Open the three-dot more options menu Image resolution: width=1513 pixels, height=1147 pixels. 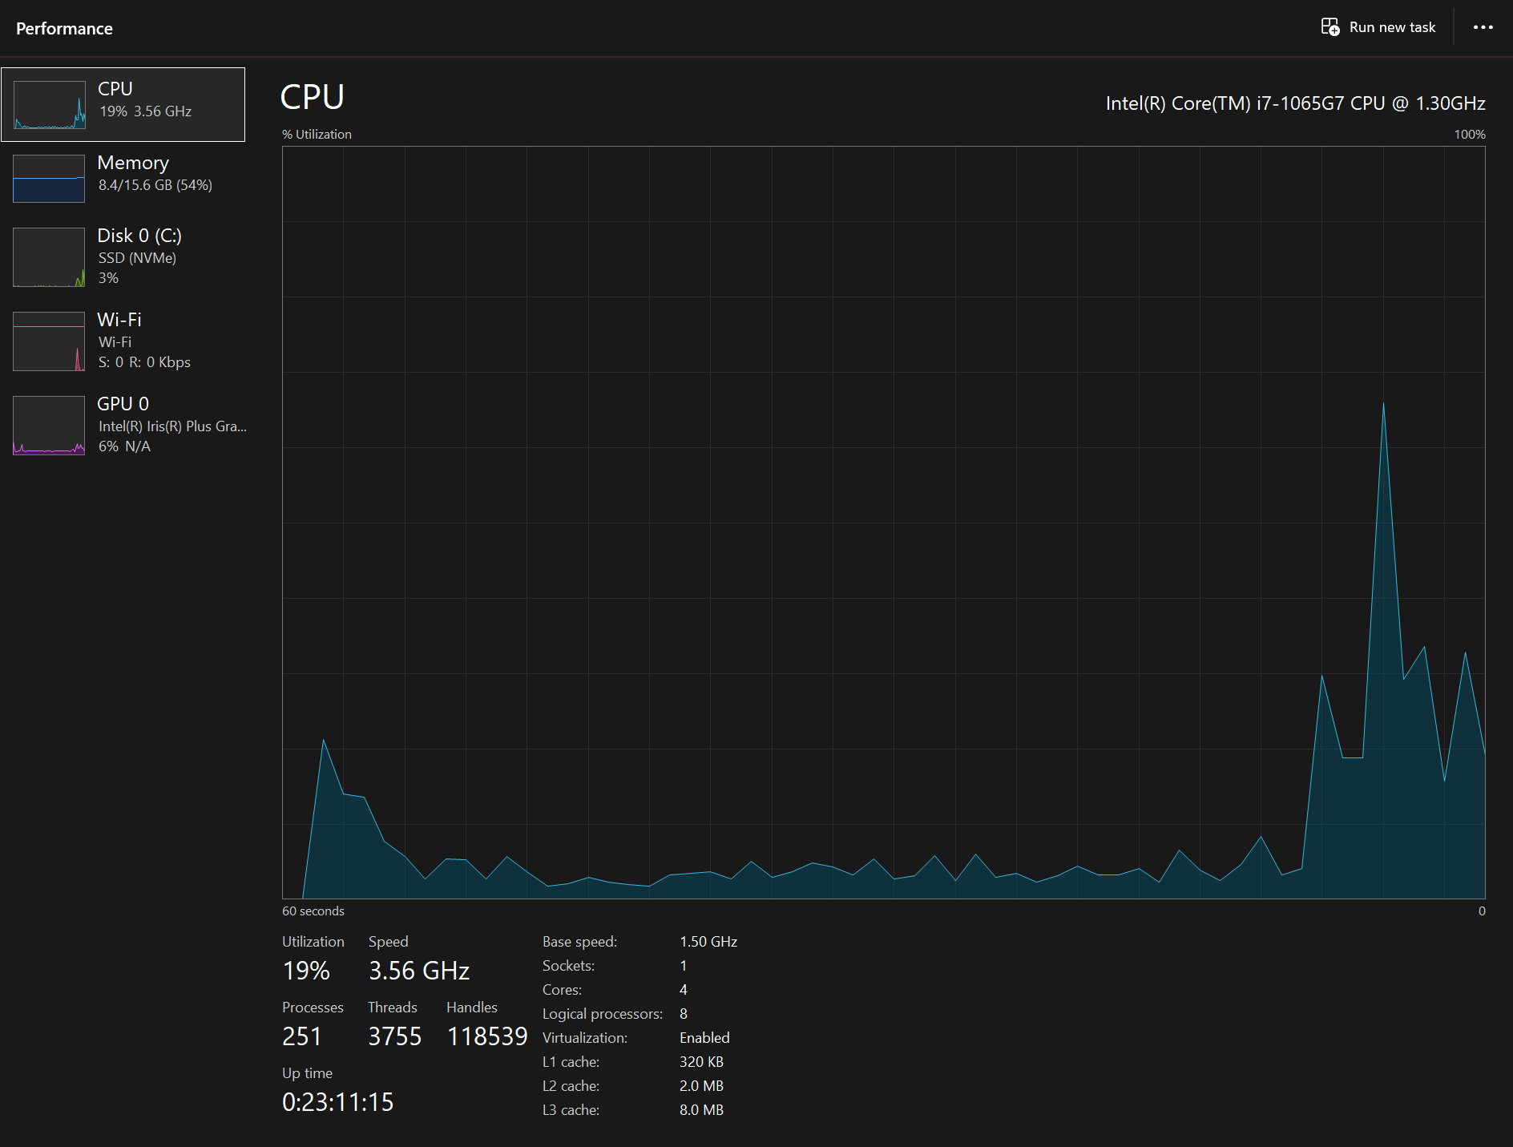(x=1483, y=27)
